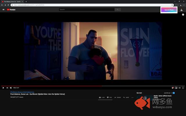Bookmark this page with the star icon

(172, 5)
